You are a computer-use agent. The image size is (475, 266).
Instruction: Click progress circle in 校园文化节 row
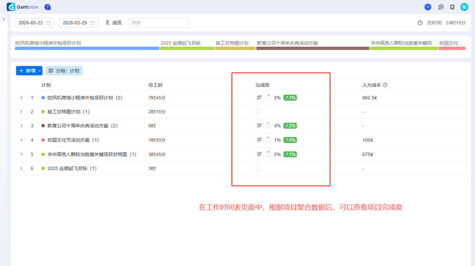268,140
